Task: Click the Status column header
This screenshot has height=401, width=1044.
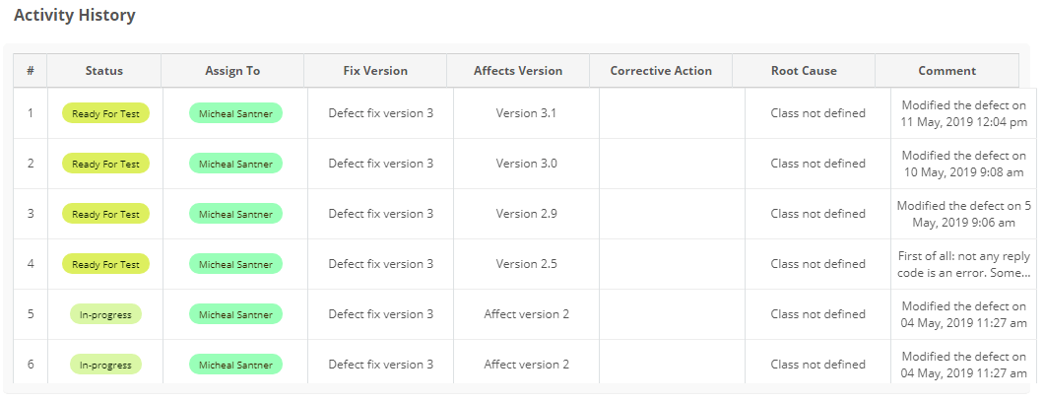Action: (103, 71)
